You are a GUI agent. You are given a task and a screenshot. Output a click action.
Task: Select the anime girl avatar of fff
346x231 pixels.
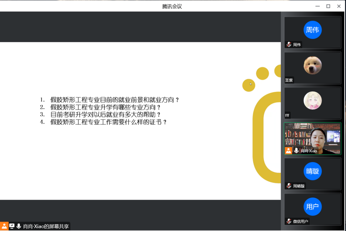313,100
